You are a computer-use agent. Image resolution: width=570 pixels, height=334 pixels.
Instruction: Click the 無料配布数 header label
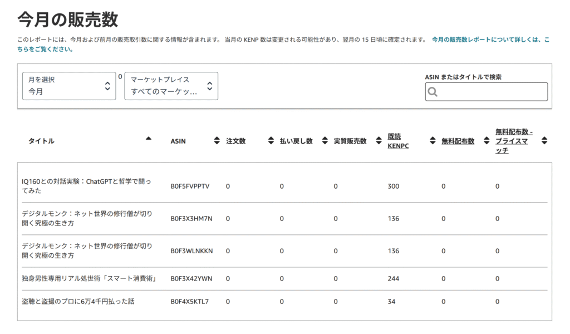458,141
